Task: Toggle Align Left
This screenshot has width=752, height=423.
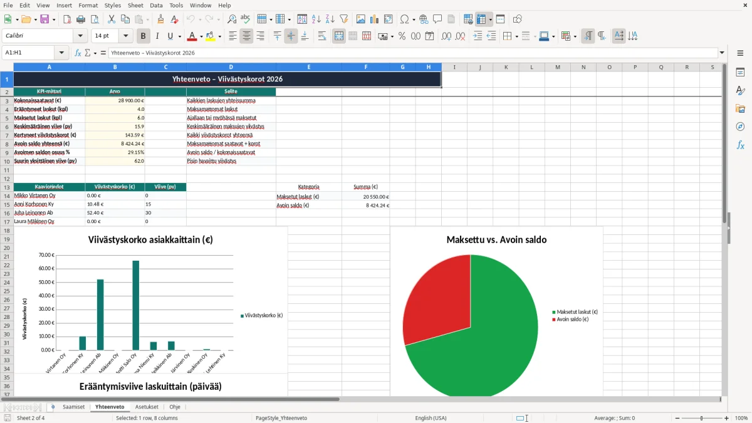Action: 233,36
